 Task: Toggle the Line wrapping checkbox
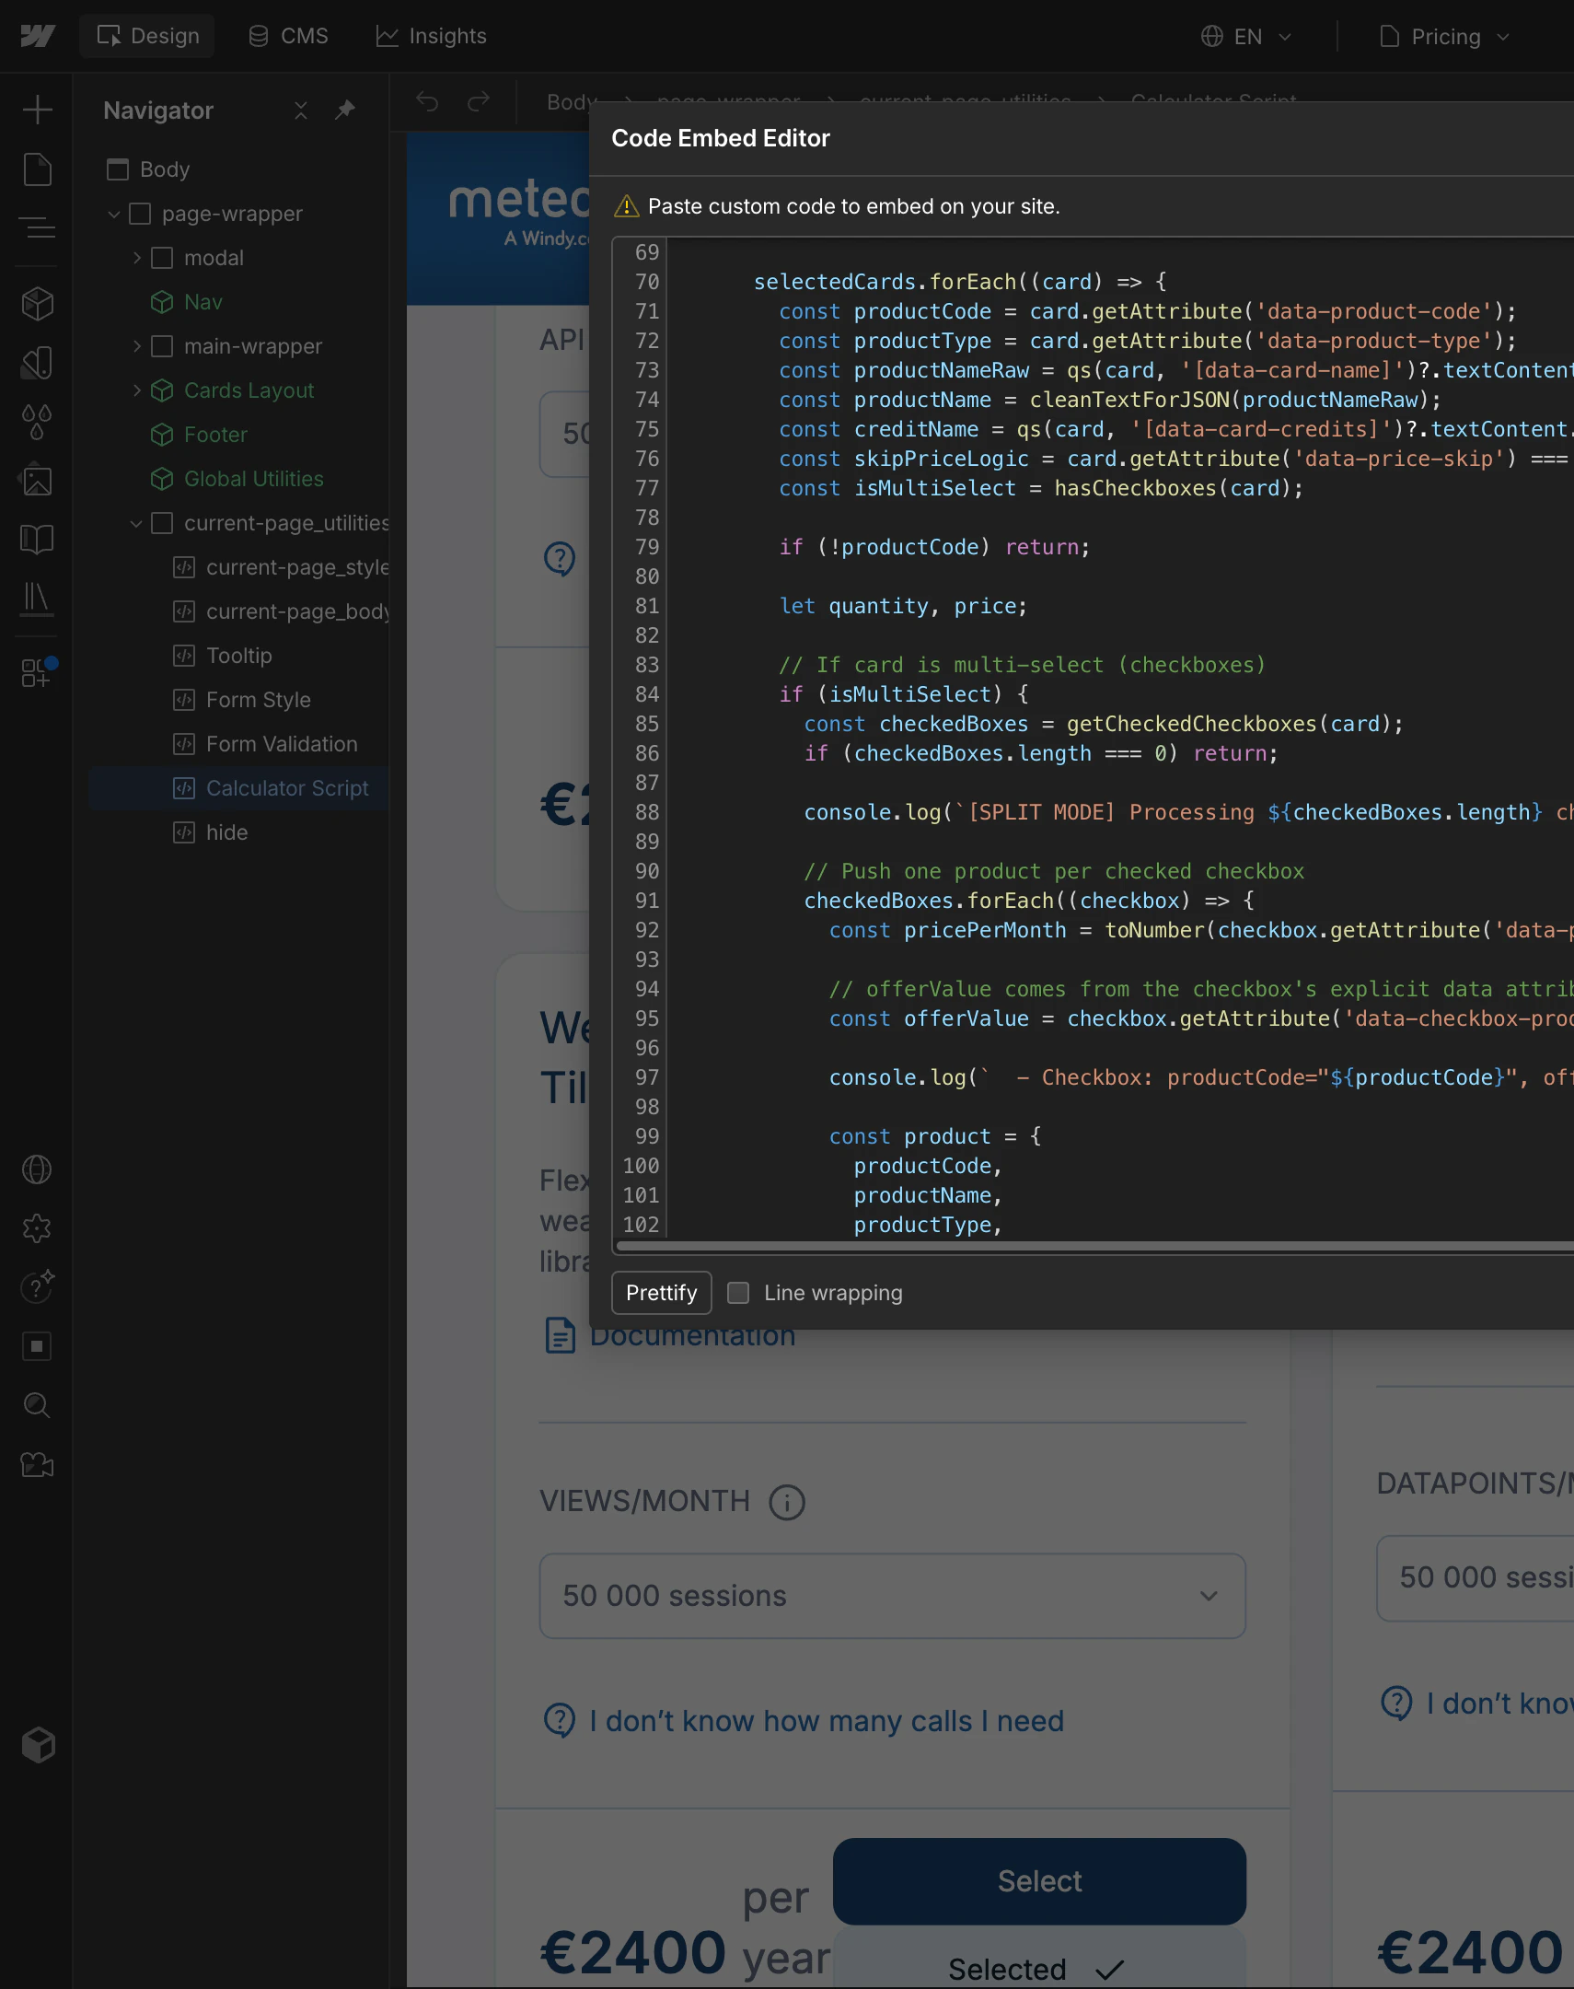point(738,1292)
